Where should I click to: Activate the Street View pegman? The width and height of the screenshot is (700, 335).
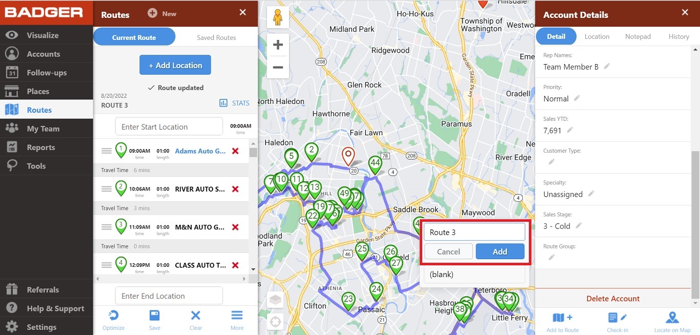pos(277,18)
